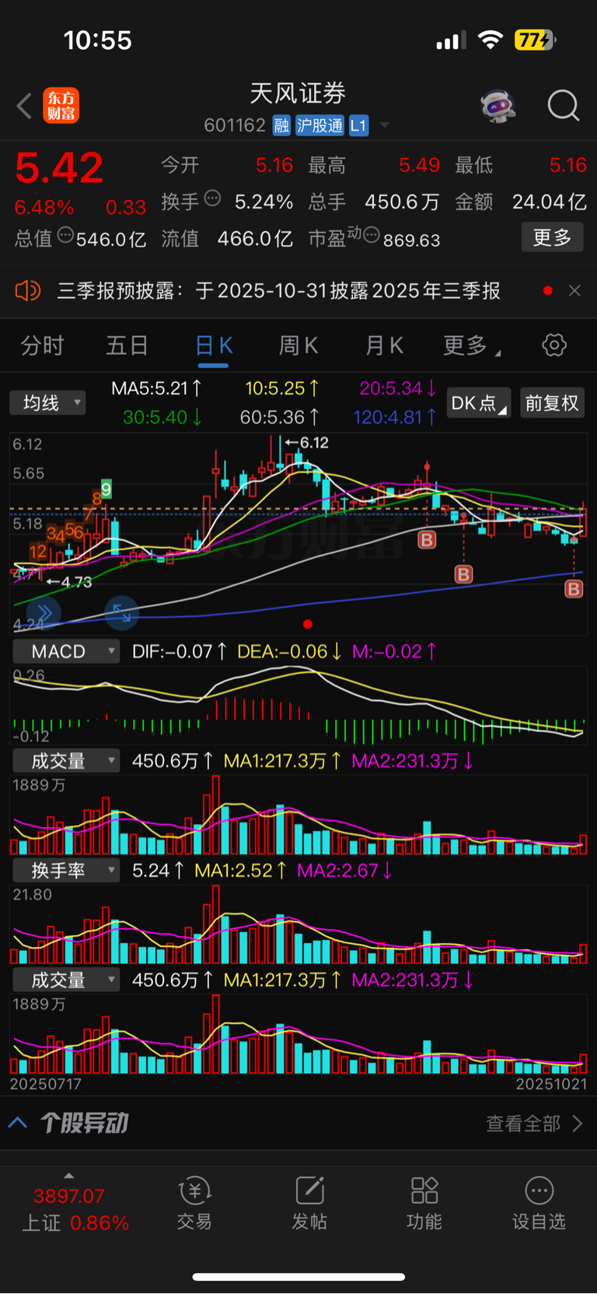Tap the 市盈 info icon
The width and height of the screenshot is (597, 1294).
tap(372, 235)
